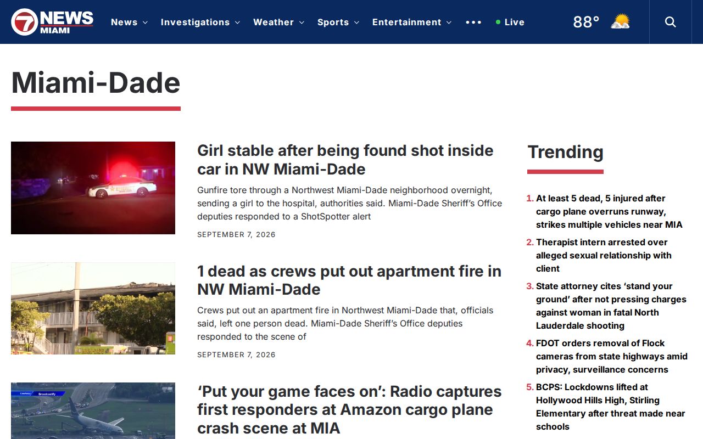Click the girl shot article summary text
Screen dimensions: 703x439
350,203
